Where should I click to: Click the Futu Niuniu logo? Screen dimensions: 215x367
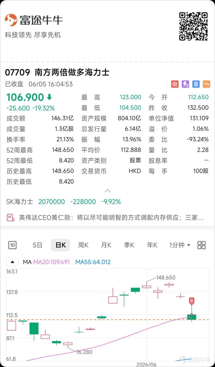[34, 20]
